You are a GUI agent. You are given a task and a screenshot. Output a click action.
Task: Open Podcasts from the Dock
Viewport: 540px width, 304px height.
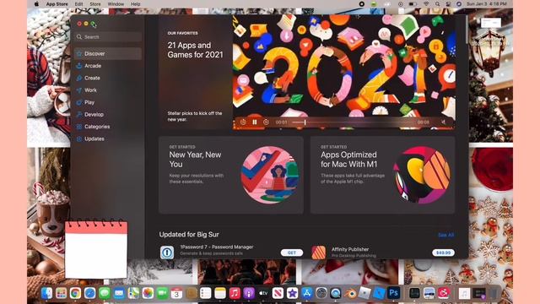(249, 293)
